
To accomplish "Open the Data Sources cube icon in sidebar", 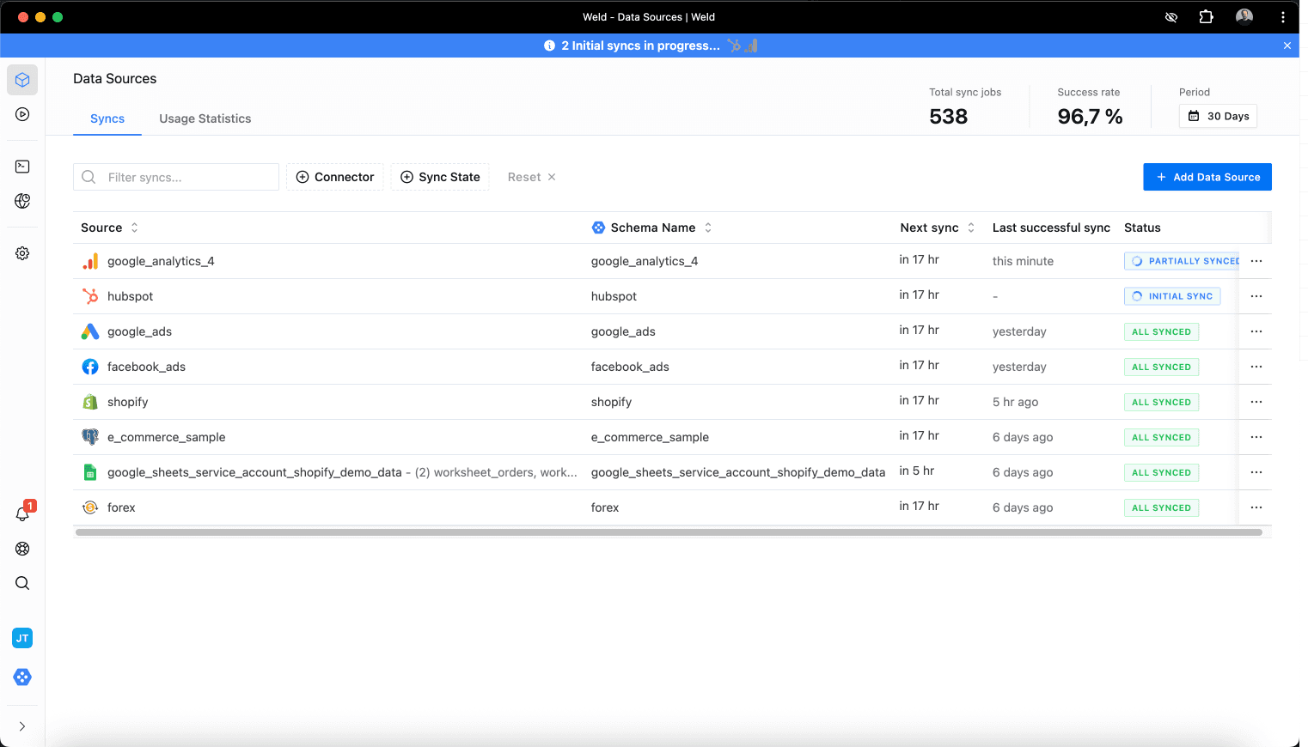I will [x=21, y=79].
